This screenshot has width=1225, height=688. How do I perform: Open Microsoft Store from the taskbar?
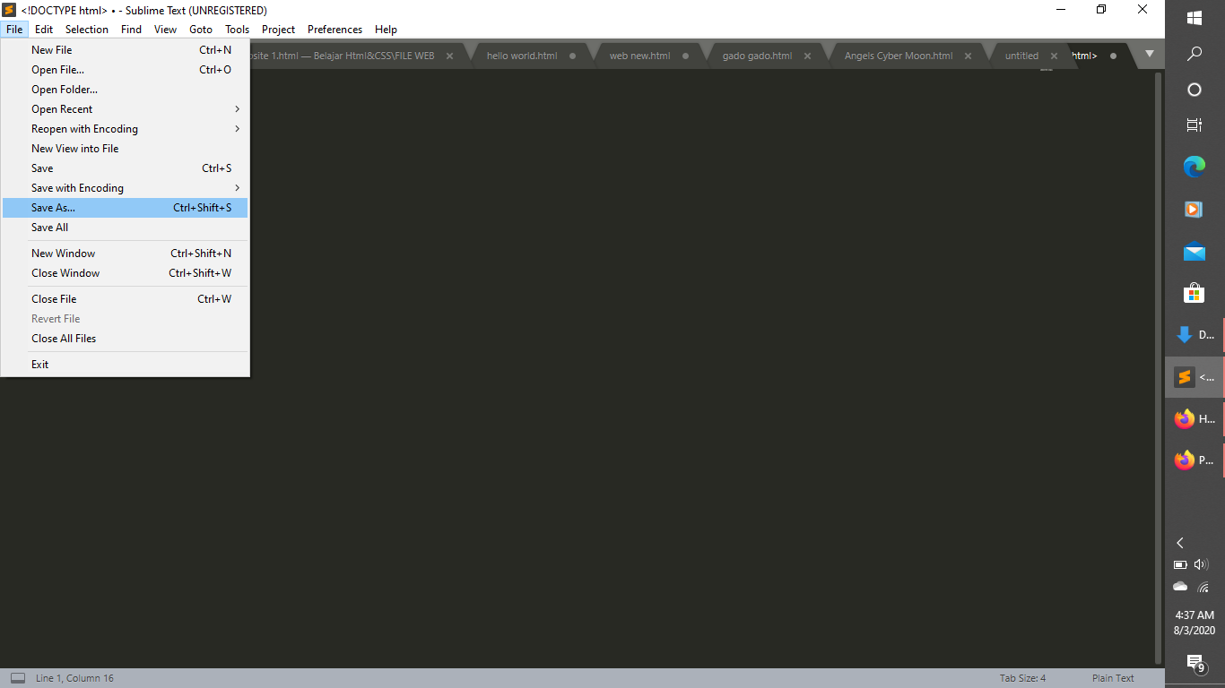1194,294
